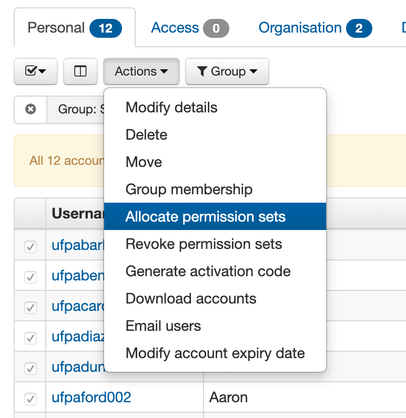Choose Modify details from Actions menu

(171, 108)
